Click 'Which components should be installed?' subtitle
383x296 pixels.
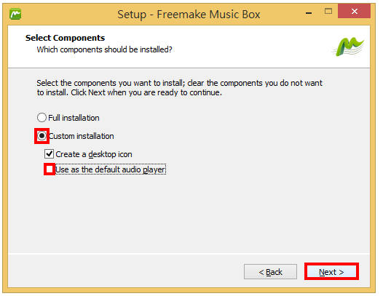[x=105, y=49]
